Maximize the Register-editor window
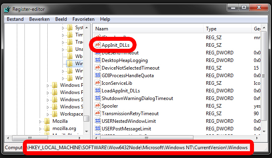 coord(244,7)
